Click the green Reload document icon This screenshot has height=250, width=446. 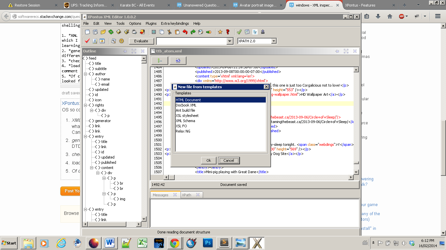pos(111,32)
